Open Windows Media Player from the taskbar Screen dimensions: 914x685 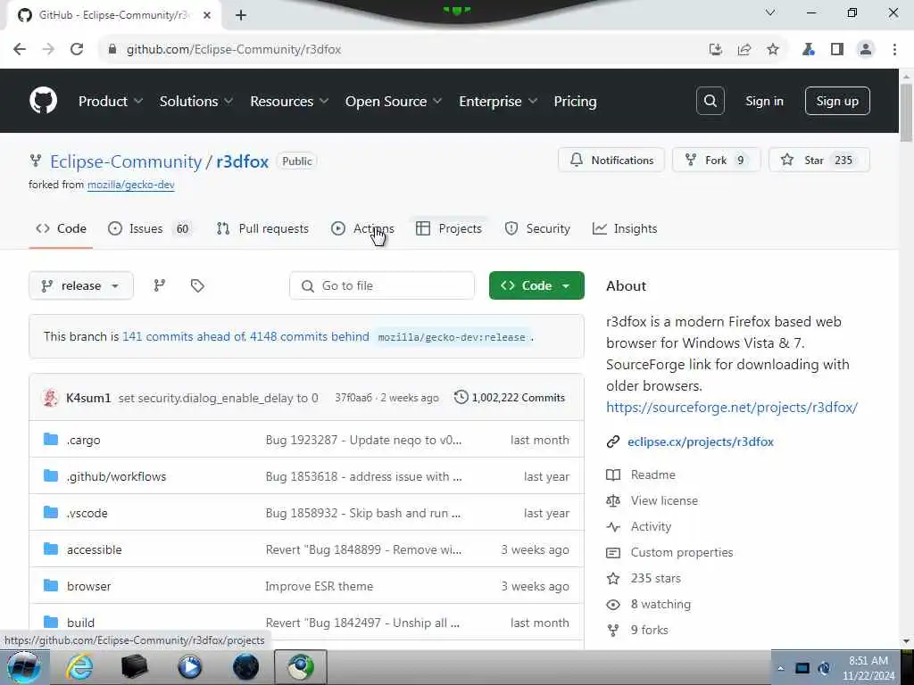coord(189,667)
